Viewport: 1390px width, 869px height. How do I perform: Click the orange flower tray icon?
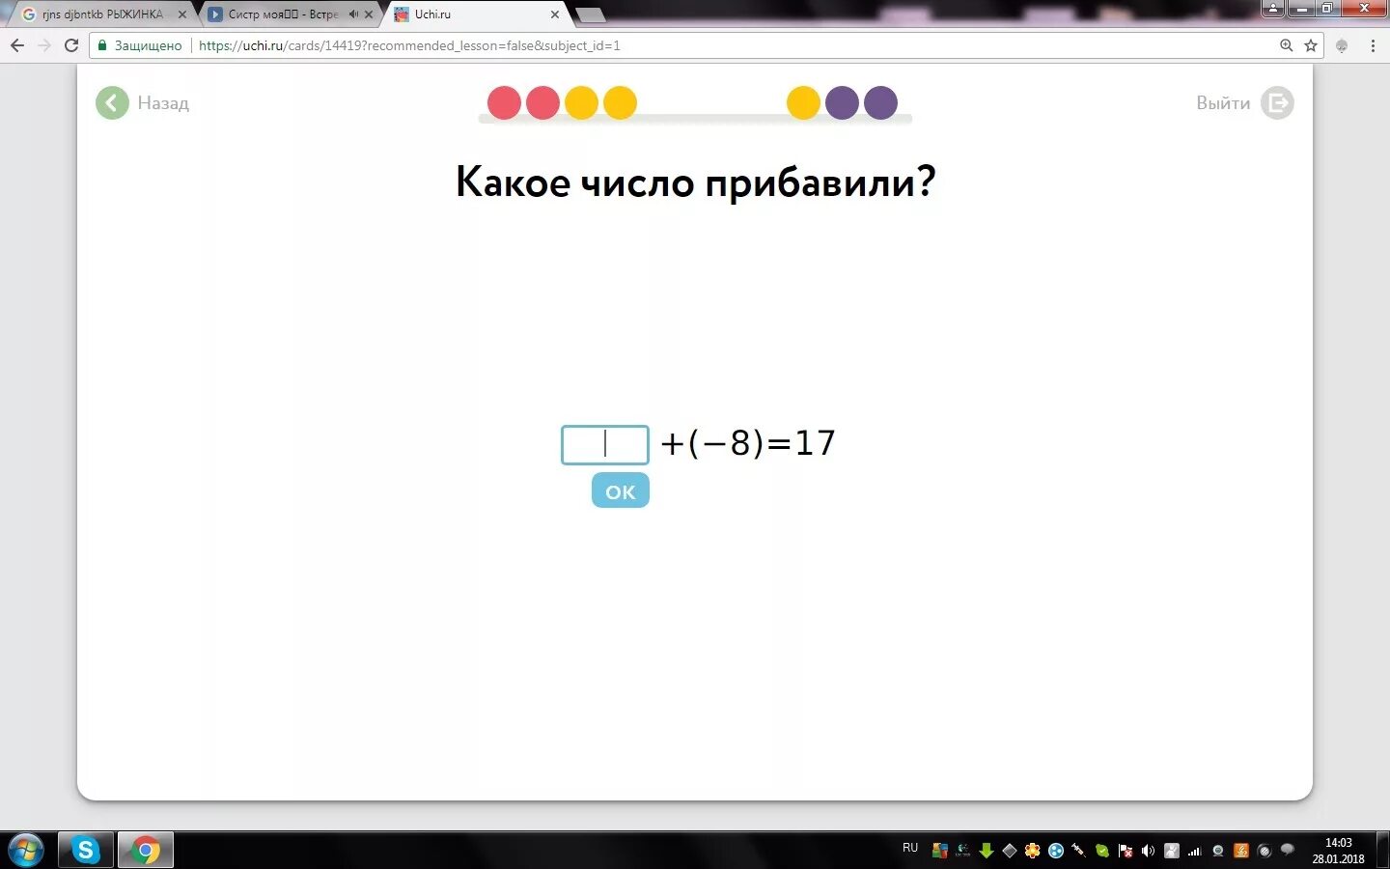(x=1033, y=851)
